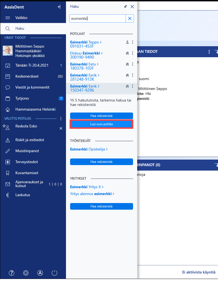Open Terveystiedot plus icon item
218x282 pixels.
[33, 162]
